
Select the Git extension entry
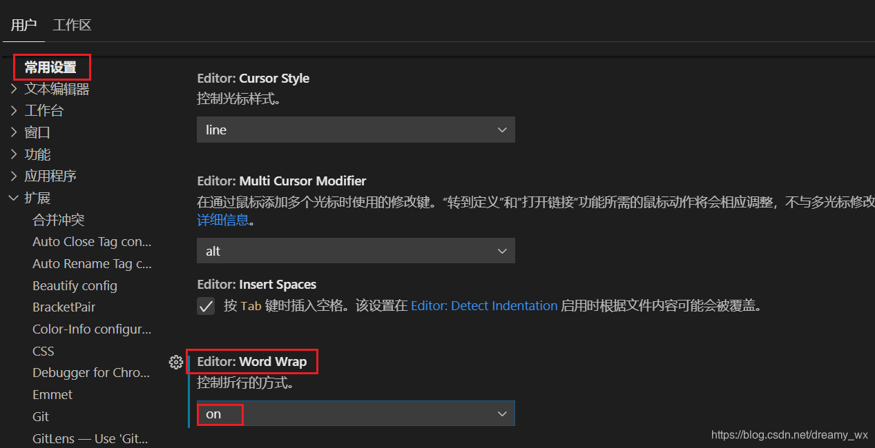click(41, 416)
